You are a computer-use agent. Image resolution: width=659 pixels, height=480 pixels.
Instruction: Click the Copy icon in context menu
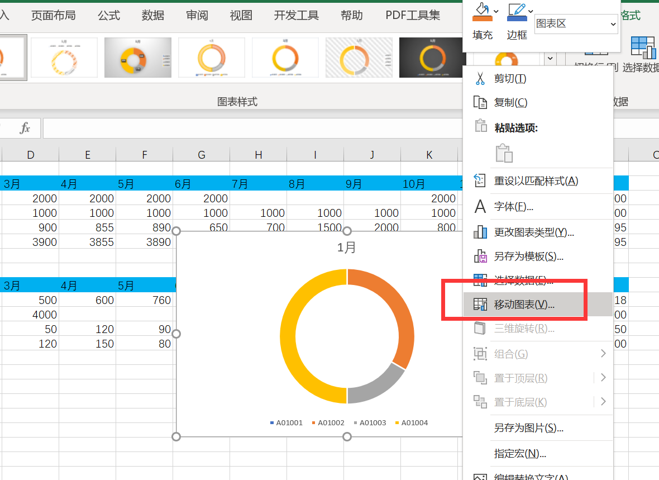480,102
